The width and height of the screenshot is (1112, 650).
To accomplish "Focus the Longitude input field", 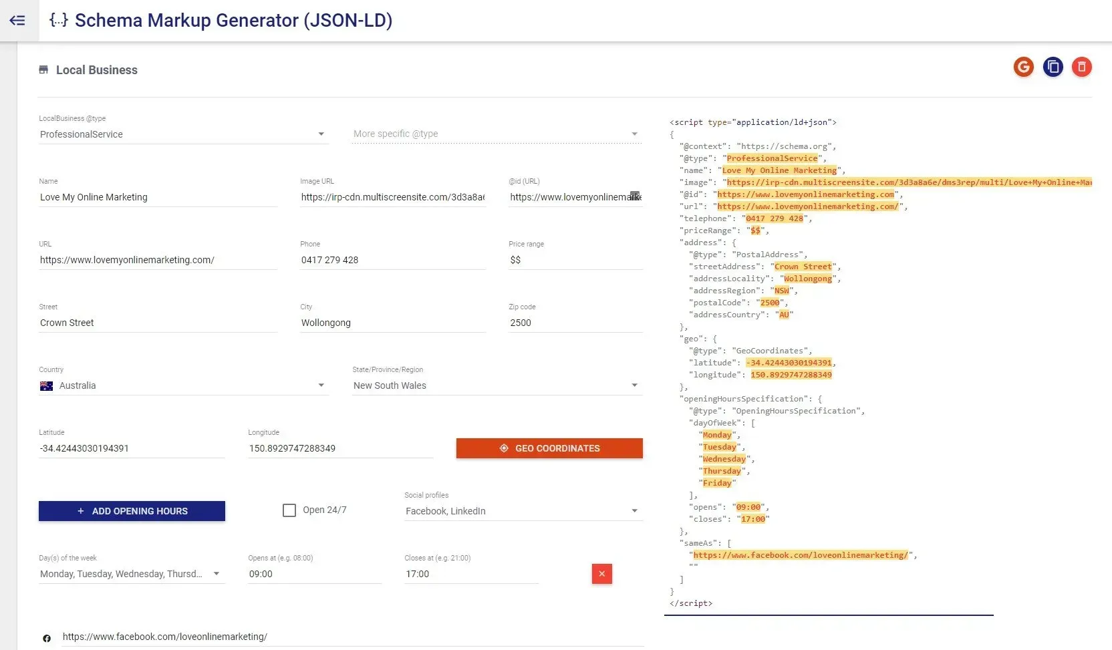I will [341, 448].
